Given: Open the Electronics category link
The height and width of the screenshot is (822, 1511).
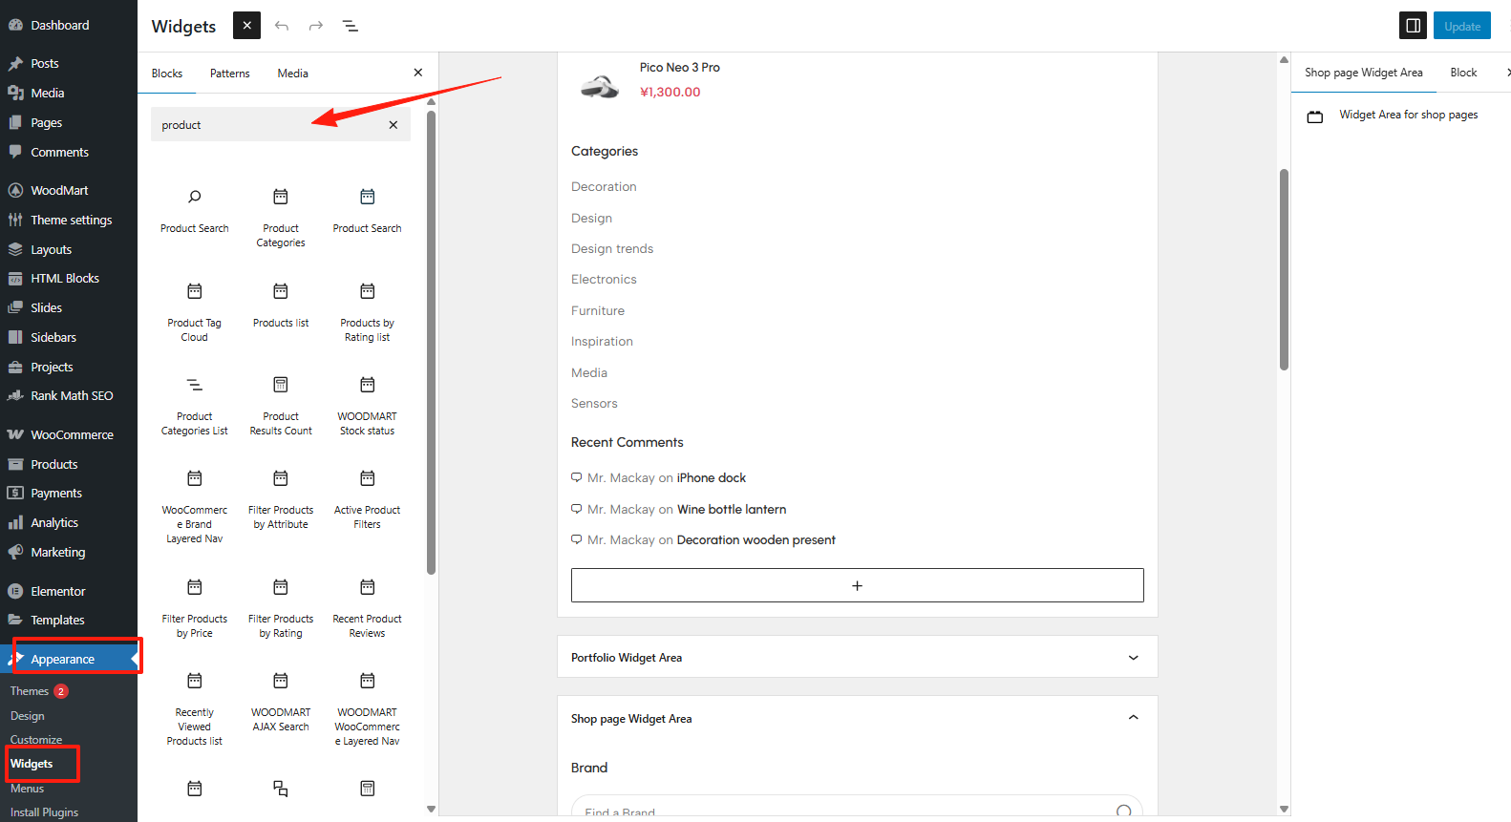Looking at the screenshot, I should click(x=604, y=280).
